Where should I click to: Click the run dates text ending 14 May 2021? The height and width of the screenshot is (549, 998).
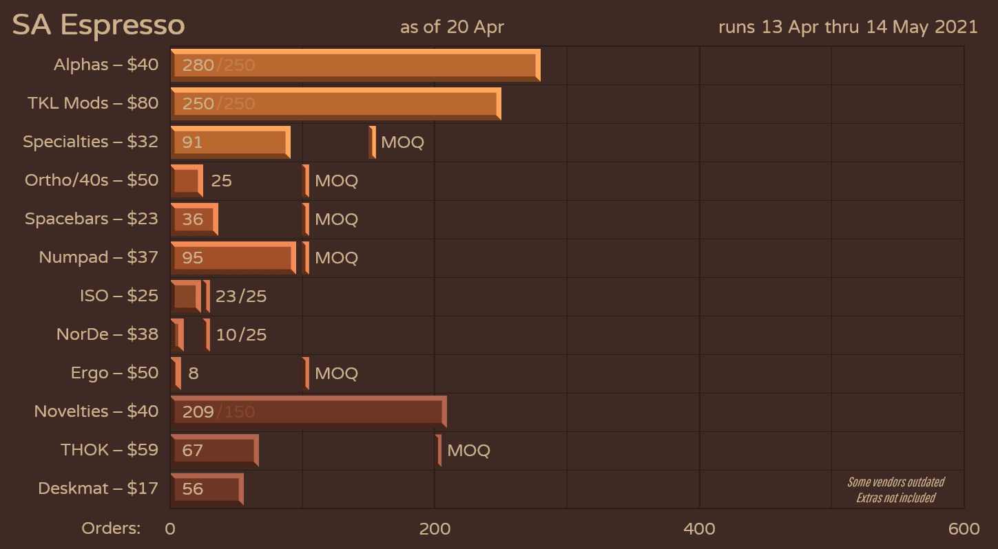pos(847,27)
